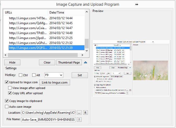This screenshot has width=176, height=128.
Task: Uncheck Copy image to clipboard
Action: click(x=7, y=101)
